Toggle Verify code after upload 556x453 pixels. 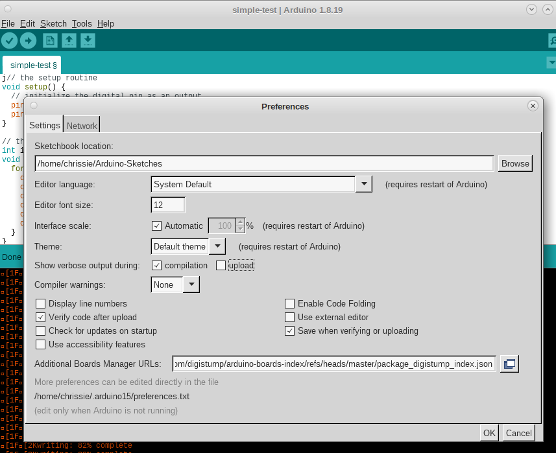tap(40, 317)
